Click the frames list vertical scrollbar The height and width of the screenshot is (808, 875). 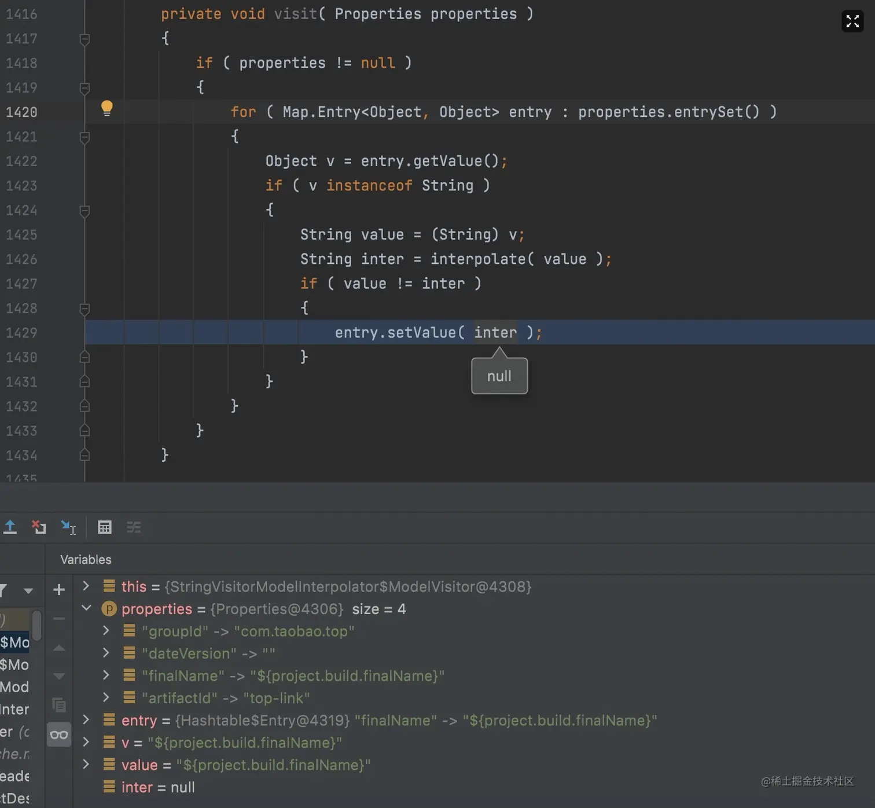coord(36,625)
